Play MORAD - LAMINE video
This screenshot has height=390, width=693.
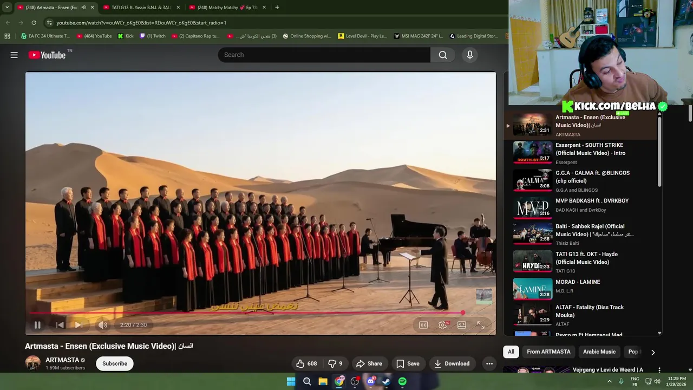click(x=581, y=288)
